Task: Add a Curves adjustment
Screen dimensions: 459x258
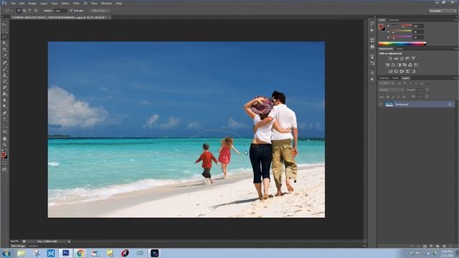Action: (402, 59)
